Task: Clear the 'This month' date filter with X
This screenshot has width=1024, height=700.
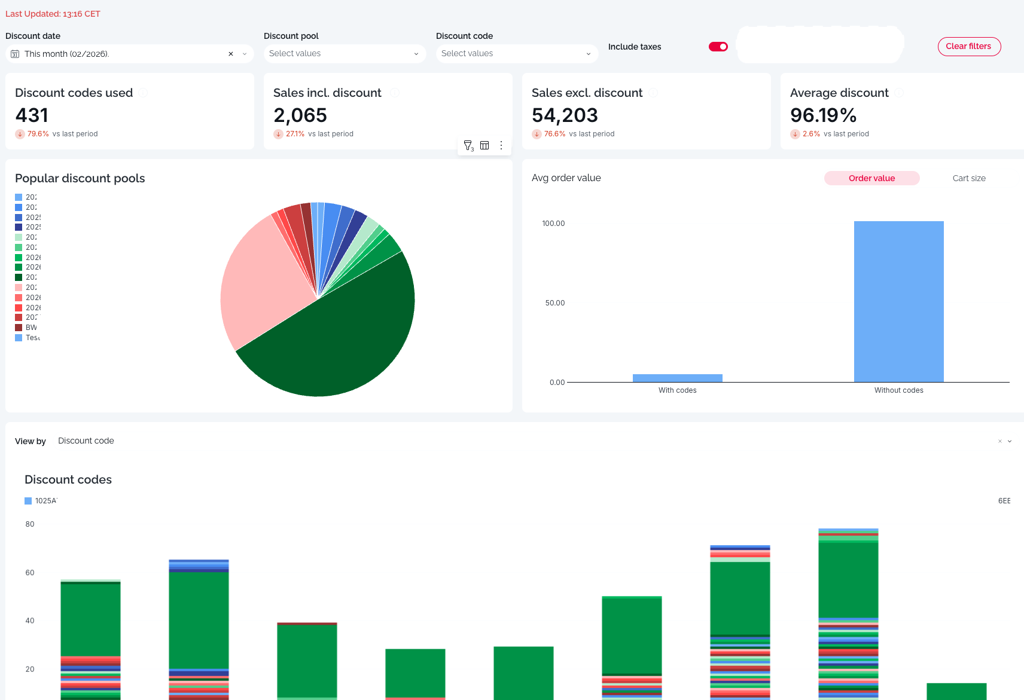Action: tap(231, 54)
